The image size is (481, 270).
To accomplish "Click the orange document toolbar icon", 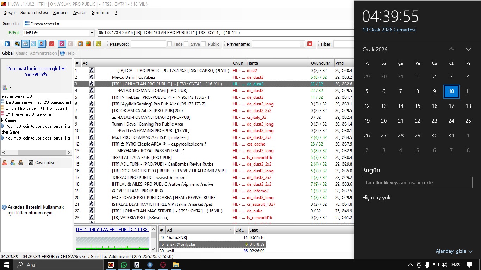I will [80, 44].
